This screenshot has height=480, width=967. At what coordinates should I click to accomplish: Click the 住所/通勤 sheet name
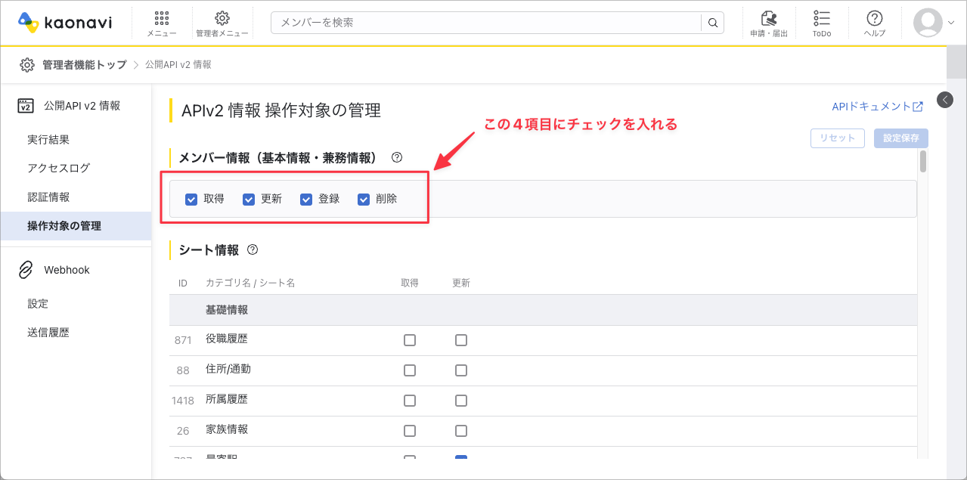228,370
